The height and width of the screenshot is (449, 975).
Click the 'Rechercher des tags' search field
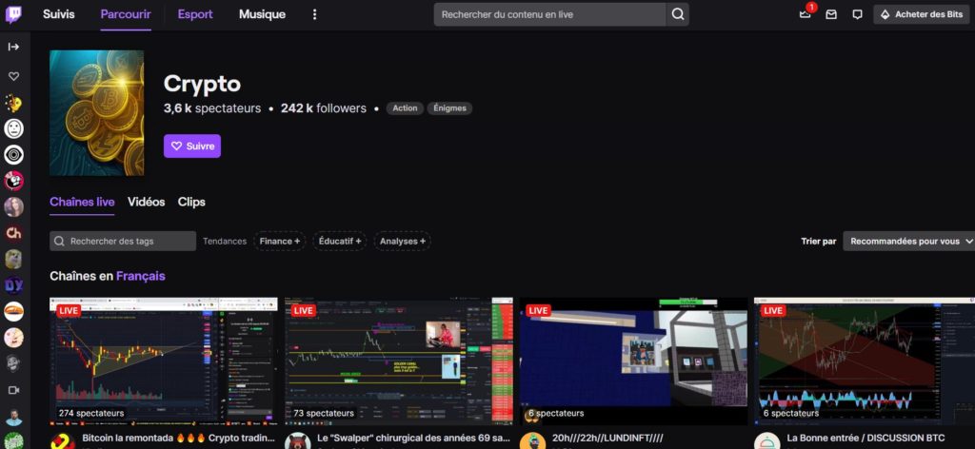point(124,242)
